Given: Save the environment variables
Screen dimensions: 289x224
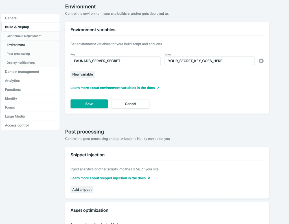Looking at the screenshot, I should 89,104.
